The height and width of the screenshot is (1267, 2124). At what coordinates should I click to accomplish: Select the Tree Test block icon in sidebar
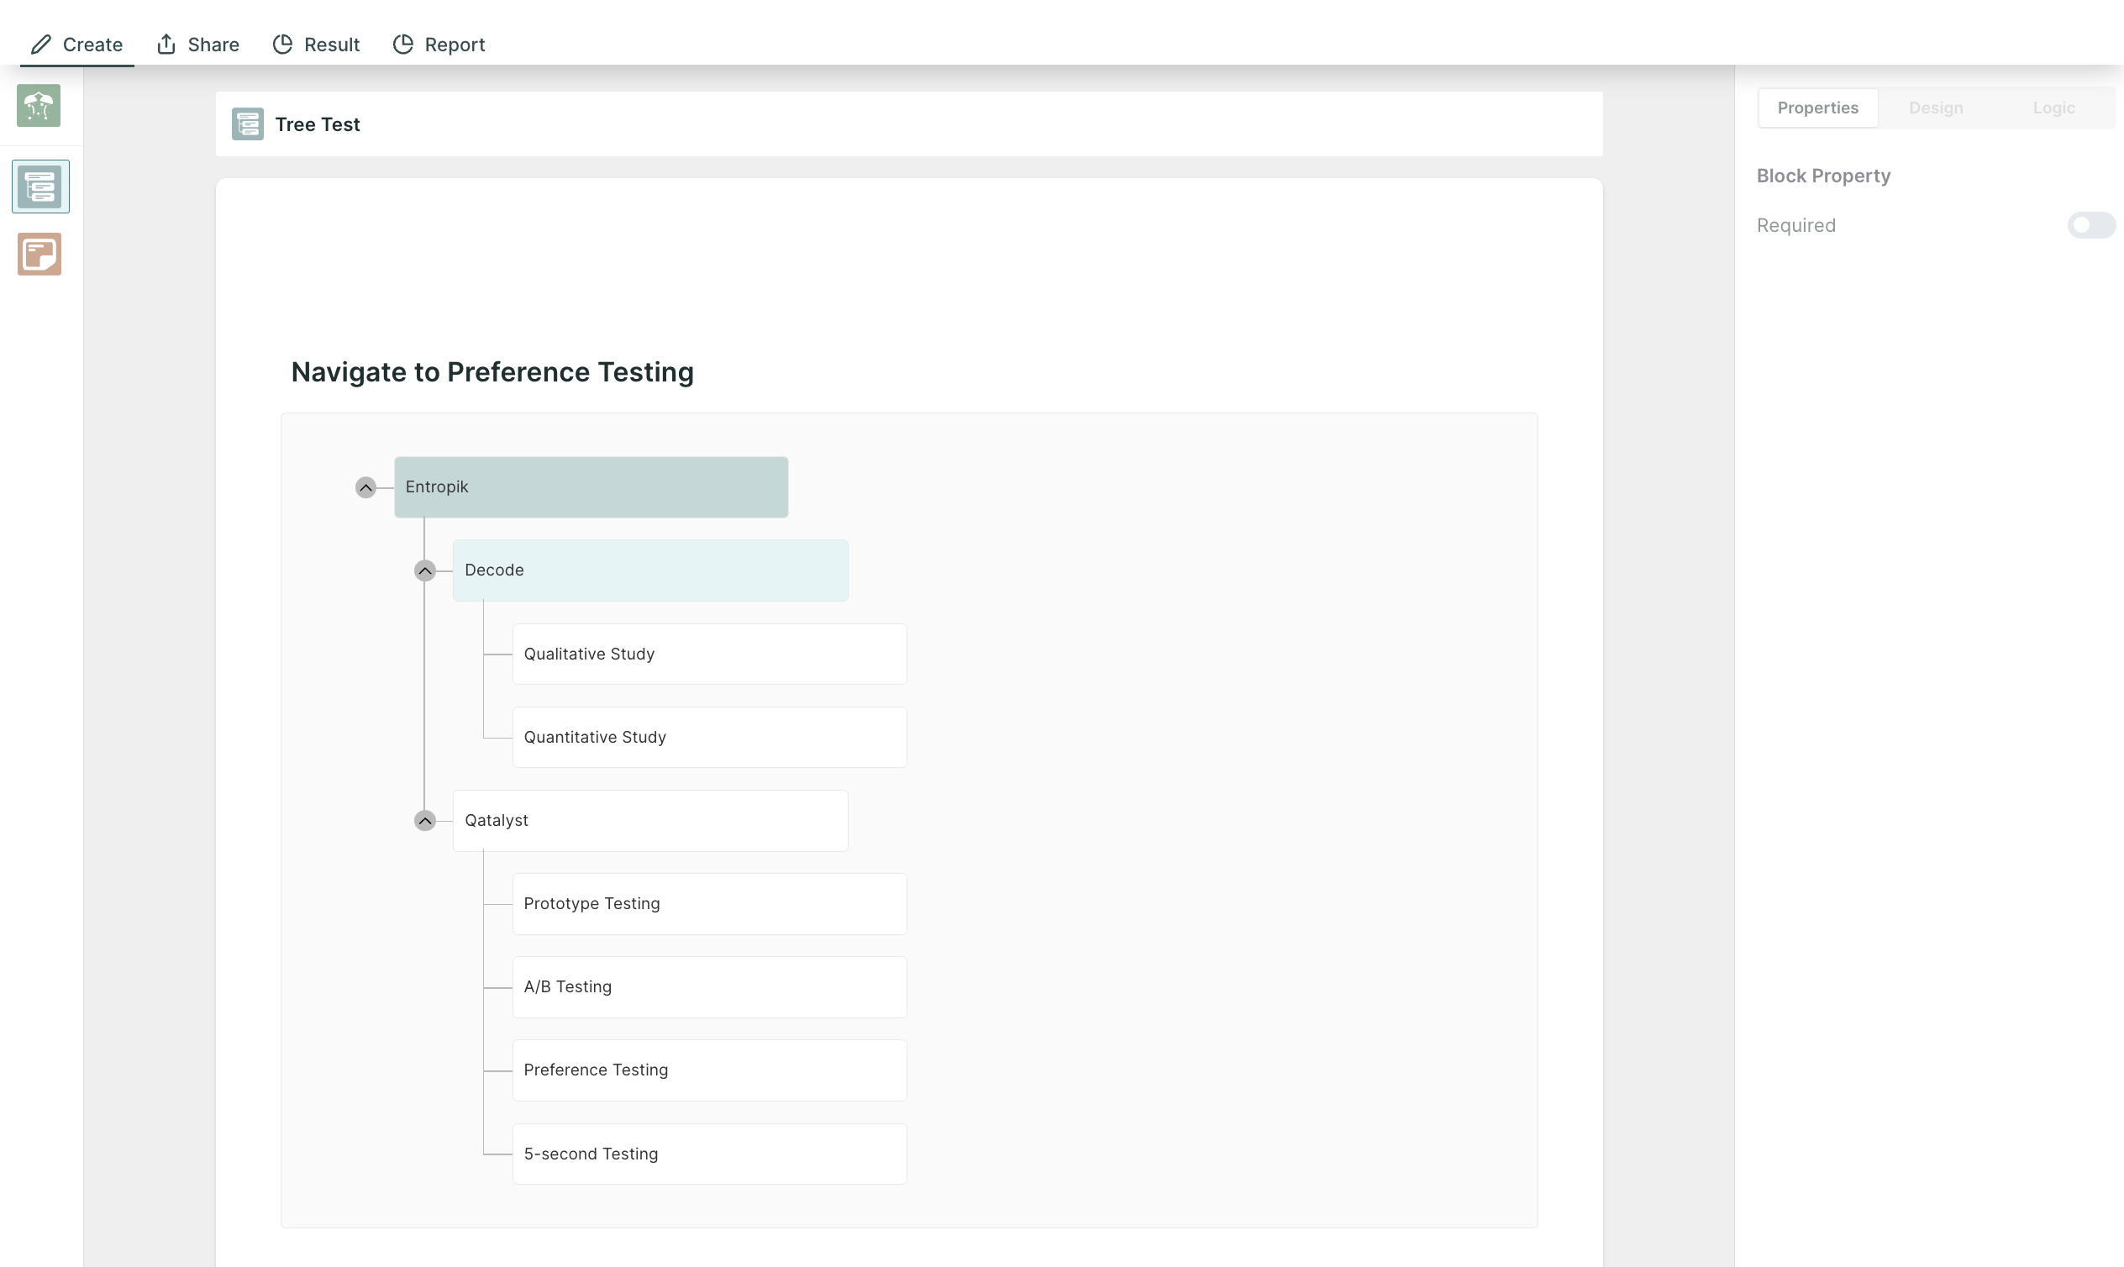click(x=40, y=187)
